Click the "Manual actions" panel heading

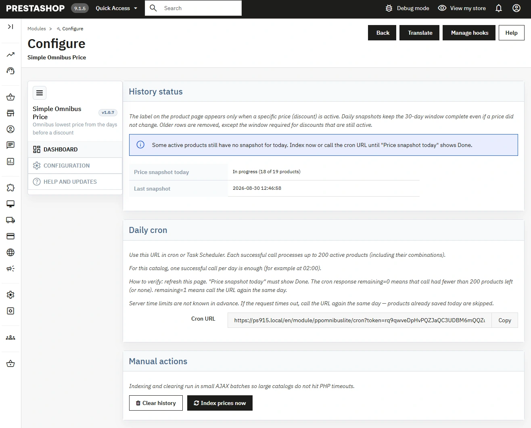(x=158, y=361)
